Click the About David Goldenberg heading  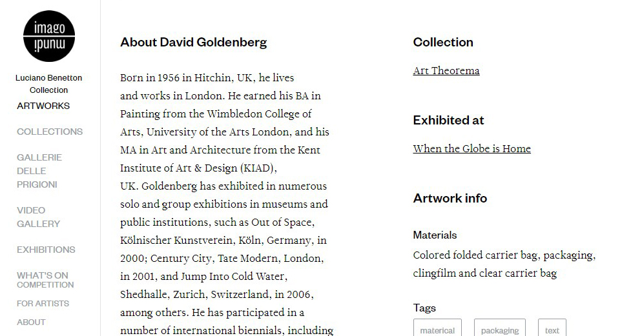[x=194, y=42]
